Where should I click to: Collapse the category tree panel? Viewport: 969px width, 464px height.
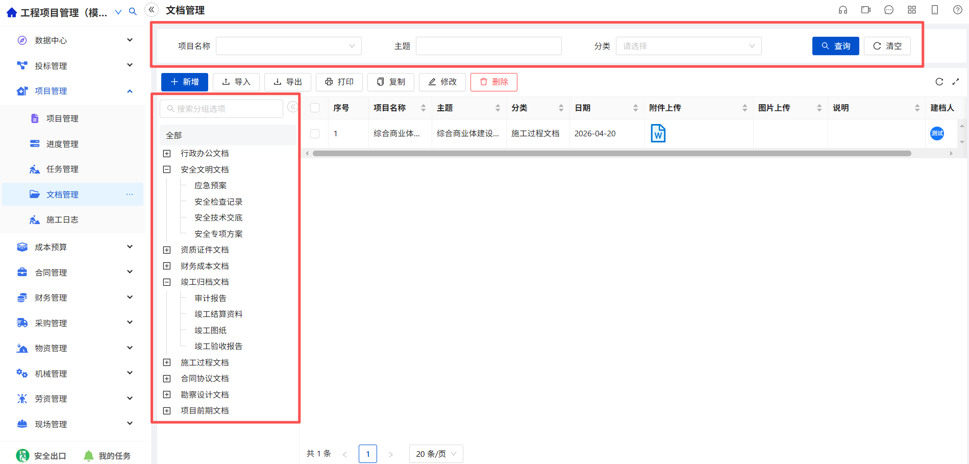click(292, 107)
